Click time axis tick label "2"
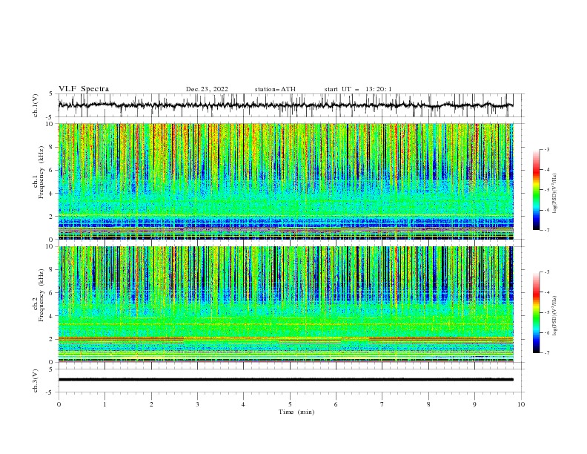The image size is (587, 454). click(151, 404)
